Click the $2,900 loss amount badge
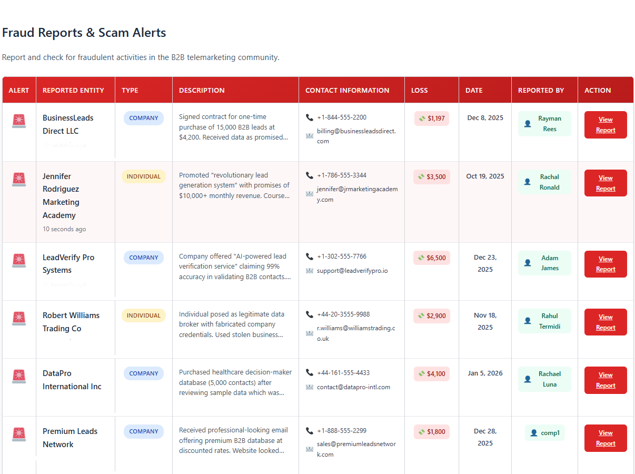This screenshot has height=474, width=635. (431, 315)
